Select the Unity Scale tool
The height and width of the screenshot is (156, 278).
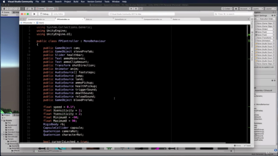coord(18,9)
